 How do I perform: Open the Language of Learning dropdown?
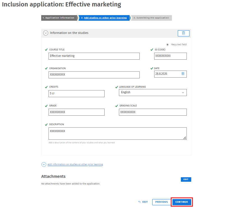pyautogui.click(x=153, y=93)
